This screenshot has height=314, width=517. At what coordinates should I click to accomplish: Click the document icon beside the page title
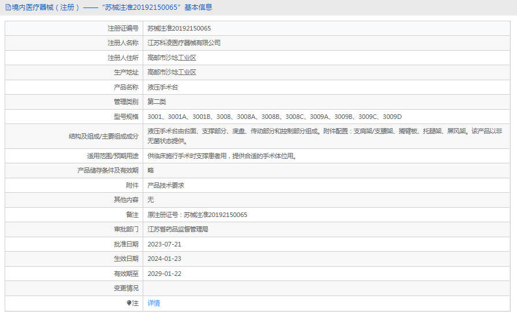tap(8, 8)
